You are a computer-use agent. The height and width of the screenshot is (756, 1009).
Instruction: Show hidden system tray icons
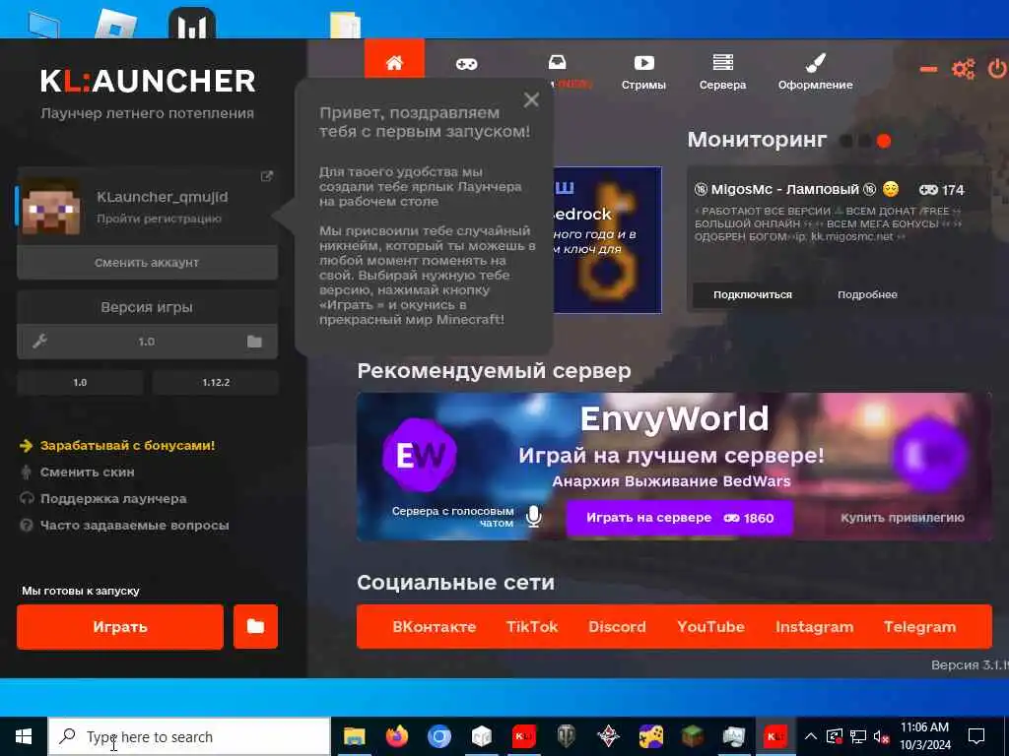pyautogui.click(x=811, y=736)
